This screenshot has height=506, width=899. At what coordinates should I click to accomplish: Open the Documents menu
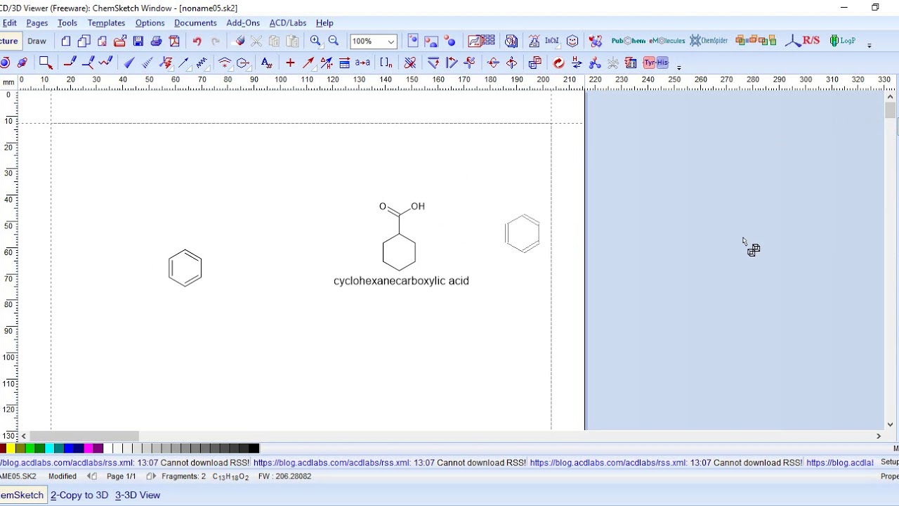(x=195, y=23)
